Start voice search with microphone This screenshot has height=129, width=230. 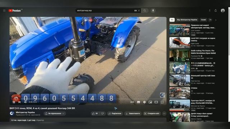(x=153, y=10)
